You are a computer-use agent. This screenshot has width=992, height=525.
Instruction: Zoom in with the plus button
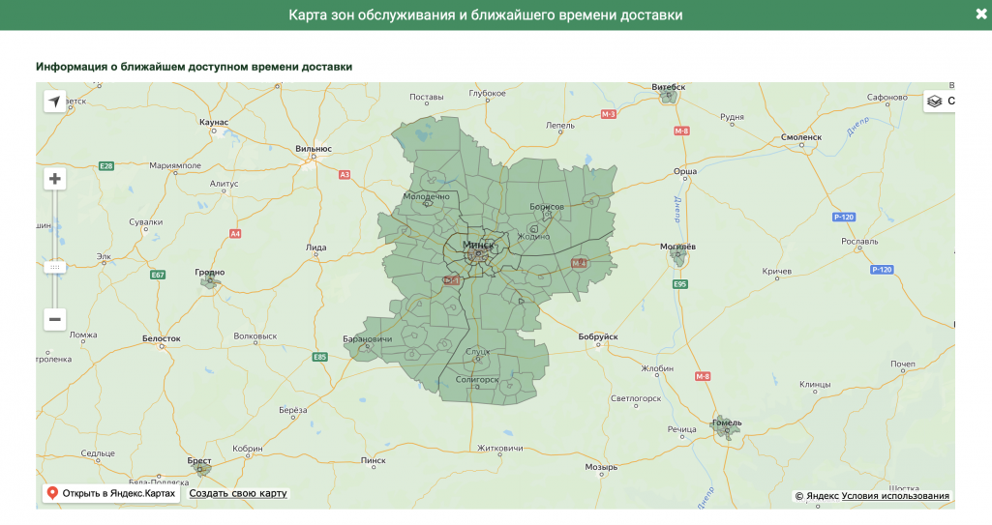[x=54, y=179]
